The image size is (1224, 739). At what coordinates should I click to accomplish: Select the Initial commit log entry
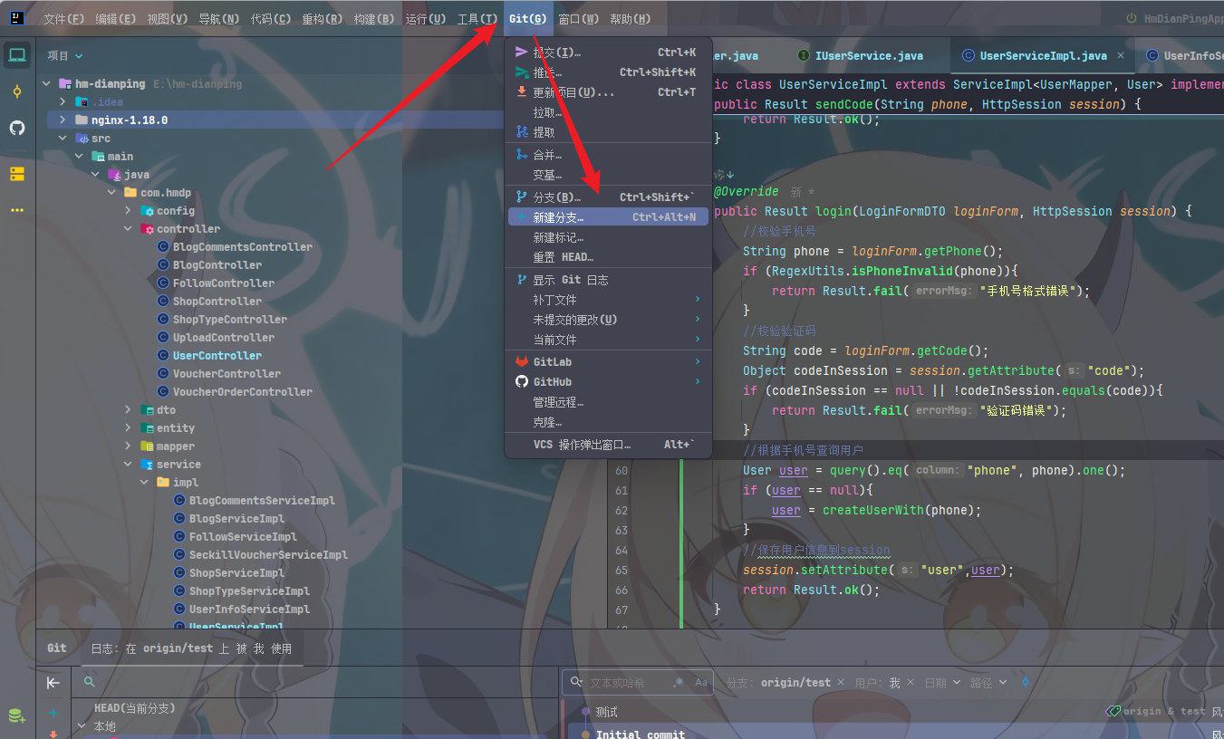(x=640, y=734)
